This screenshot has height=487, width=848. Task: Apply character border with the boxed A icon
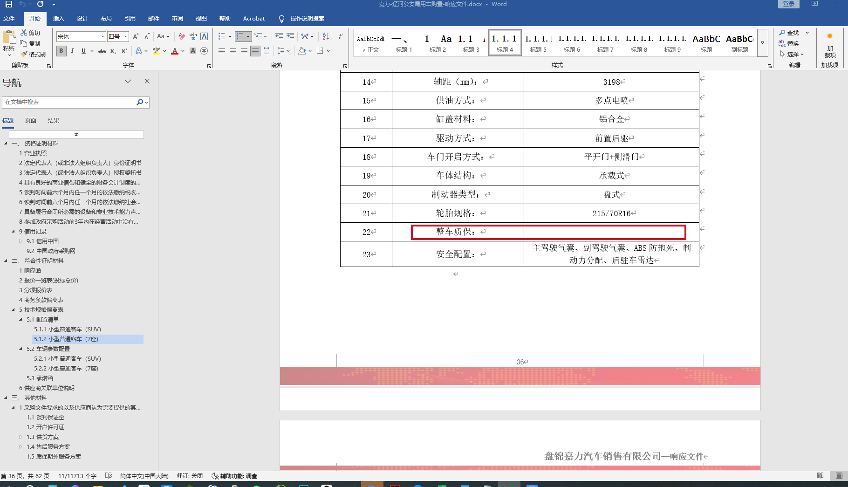204,36
